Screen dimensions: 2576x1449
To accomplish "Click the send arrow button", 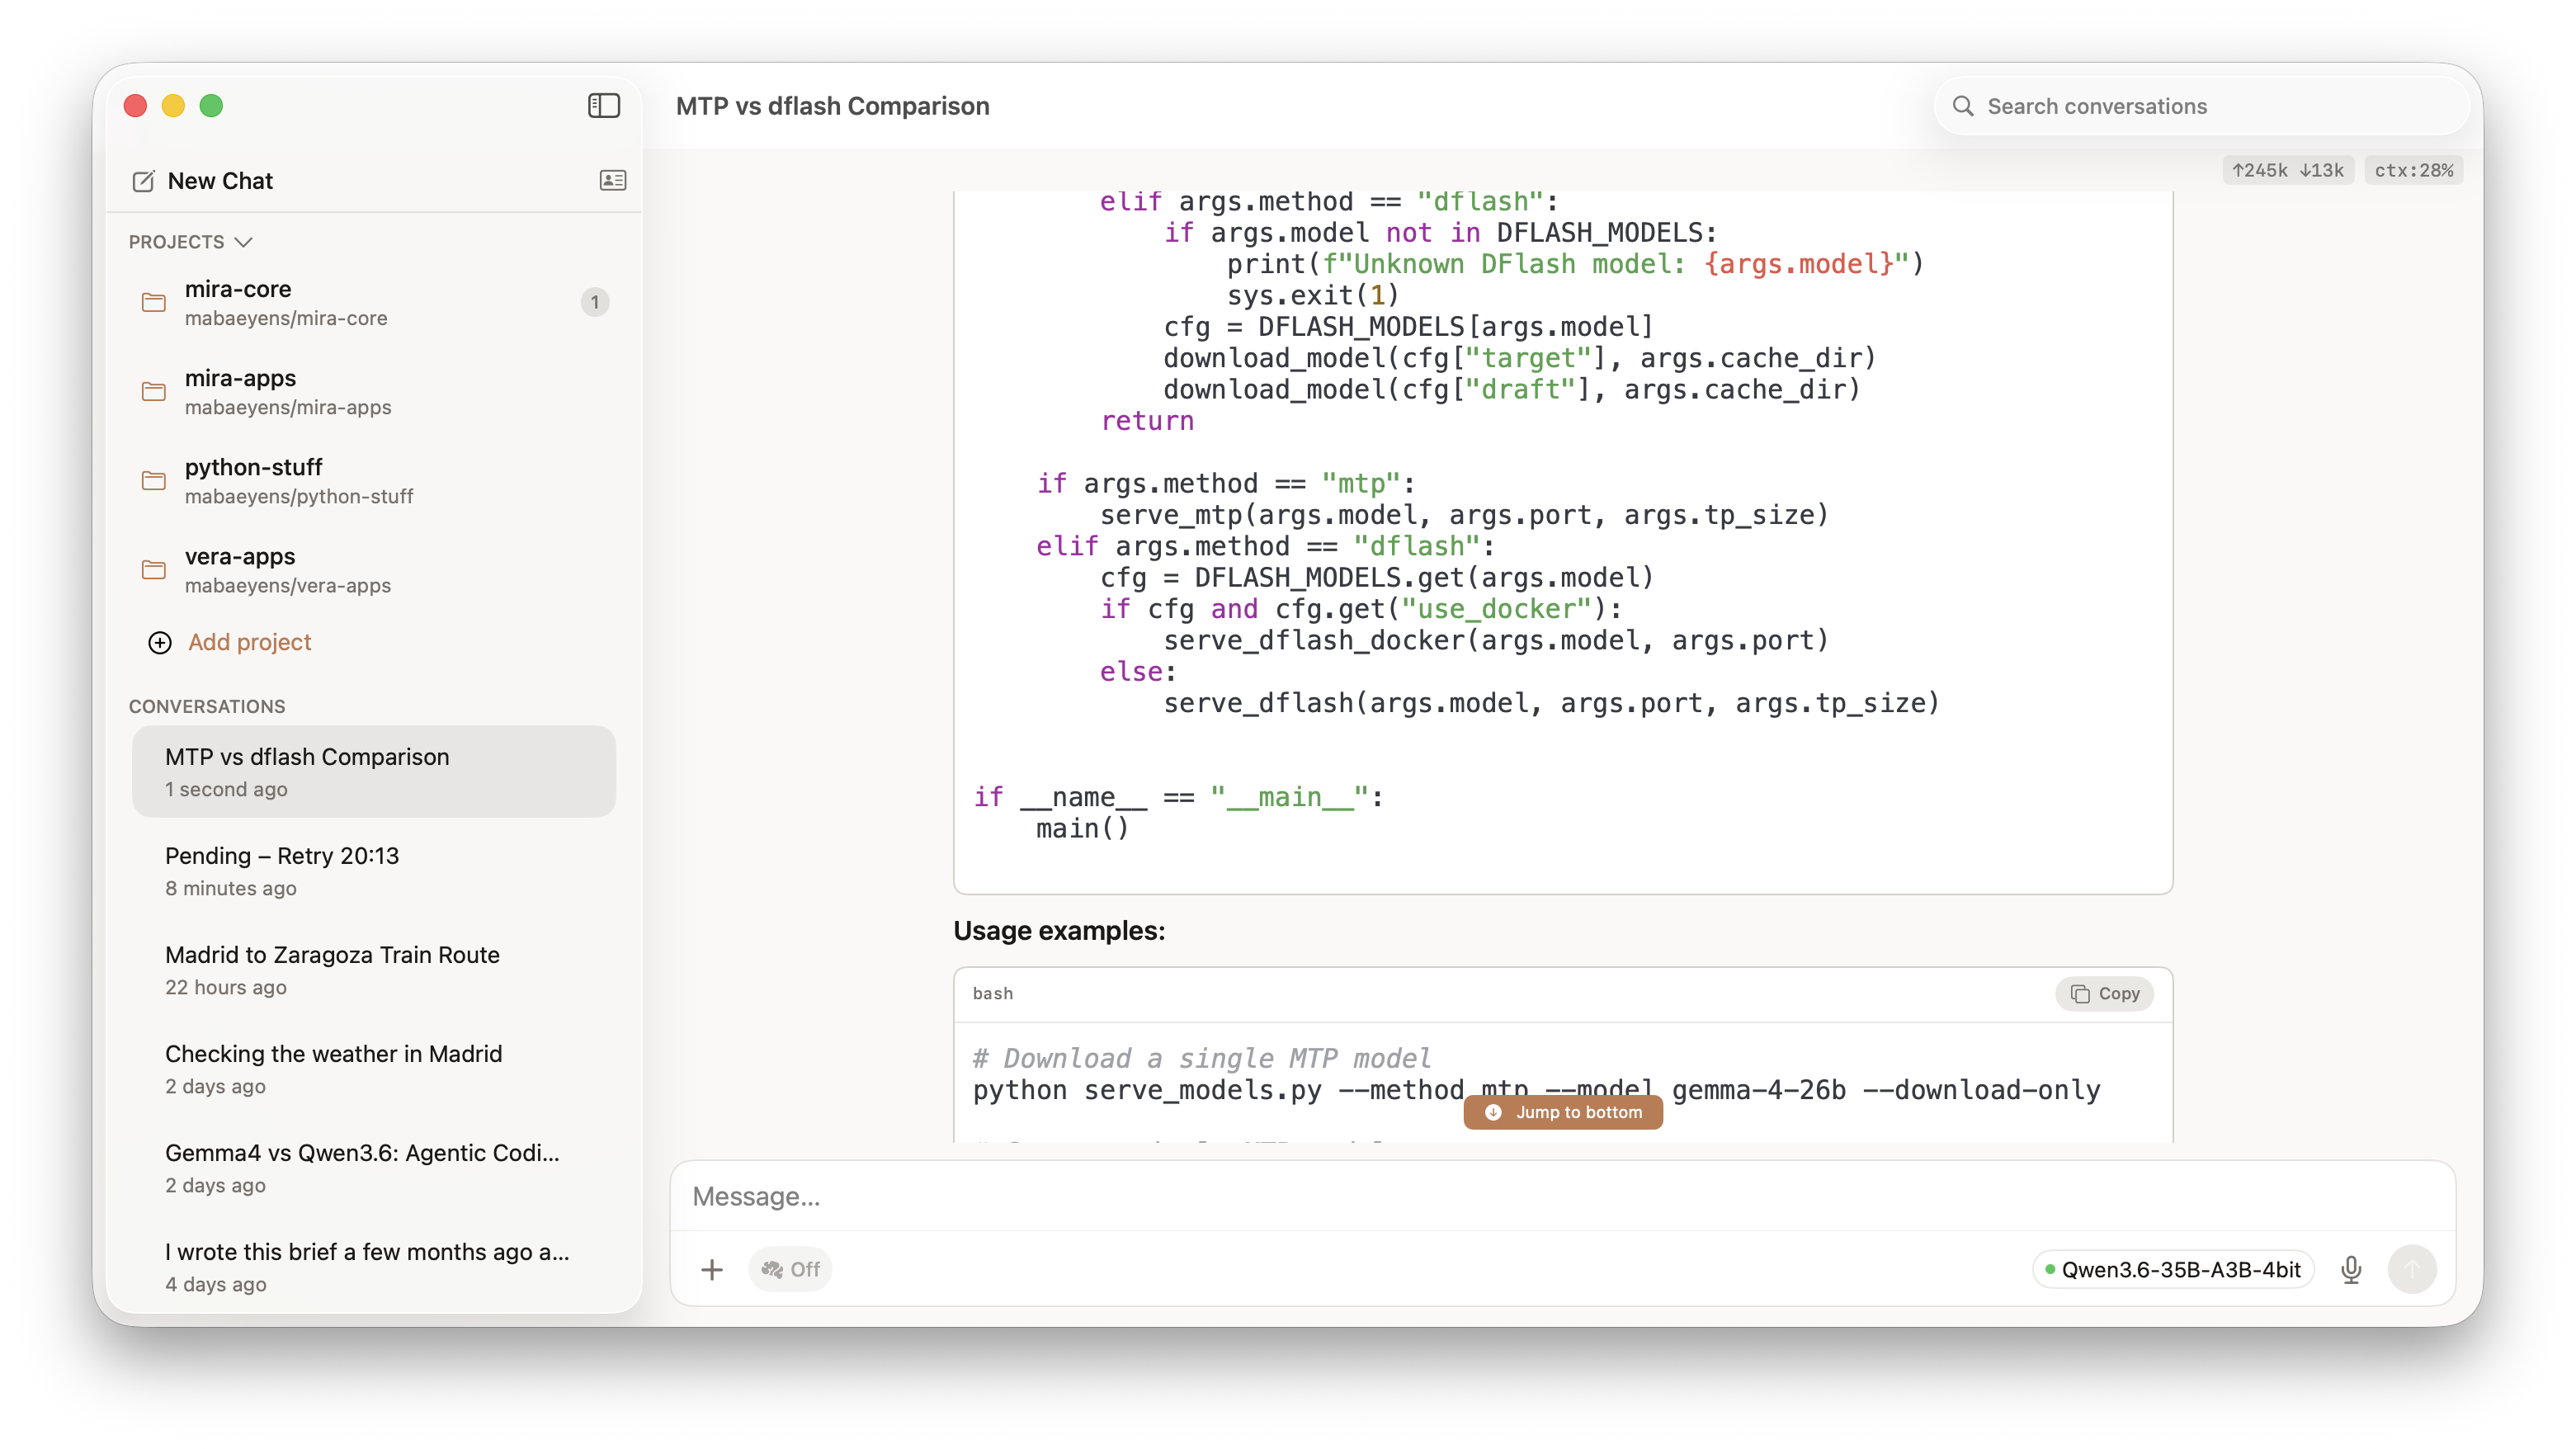I will click(x=2412, y=1269).
